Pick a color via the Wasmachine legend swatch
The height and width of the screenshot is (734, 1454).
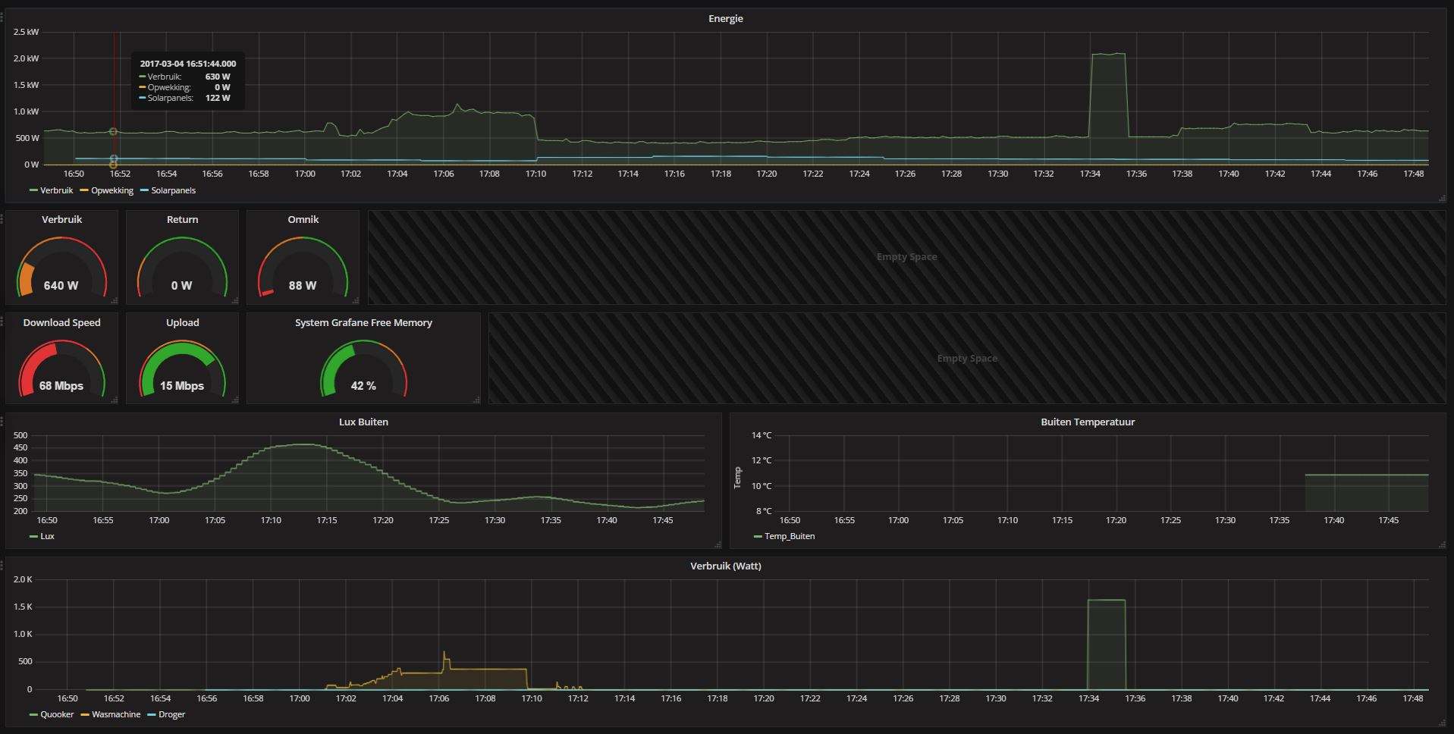click(x=85, y=714)
